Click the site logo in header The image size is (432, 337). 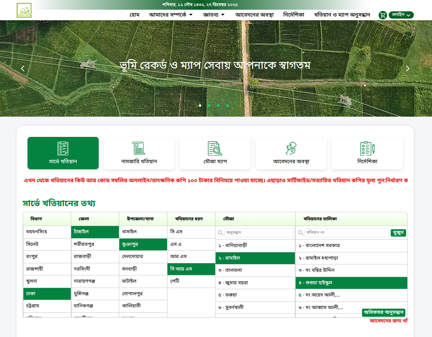point(24,11)
